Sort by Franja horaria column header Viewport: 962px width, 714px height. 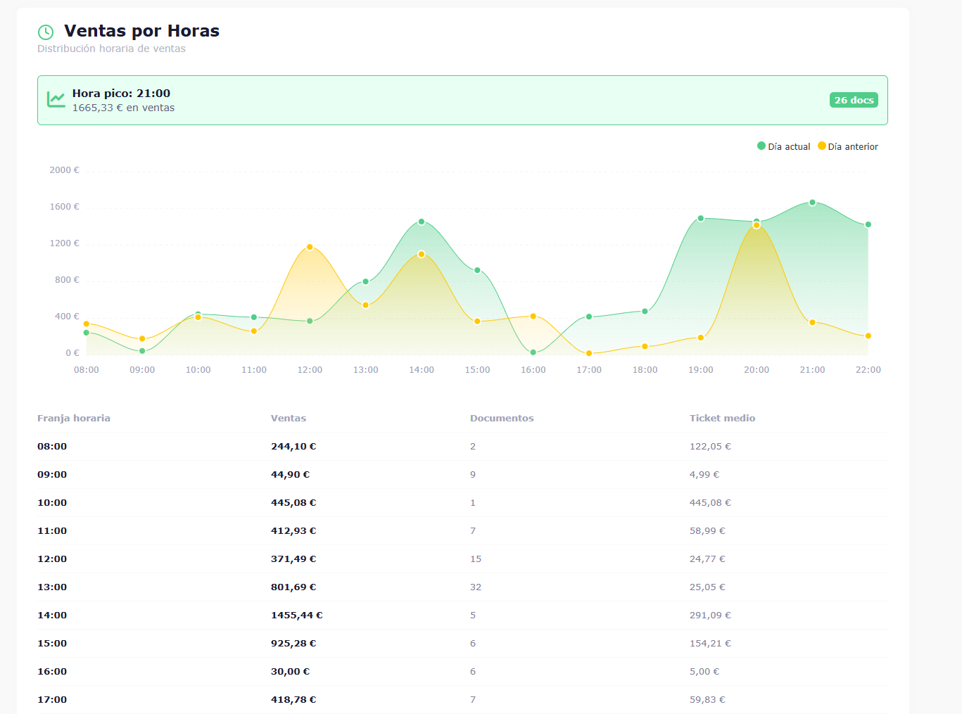tap(74, 418)
